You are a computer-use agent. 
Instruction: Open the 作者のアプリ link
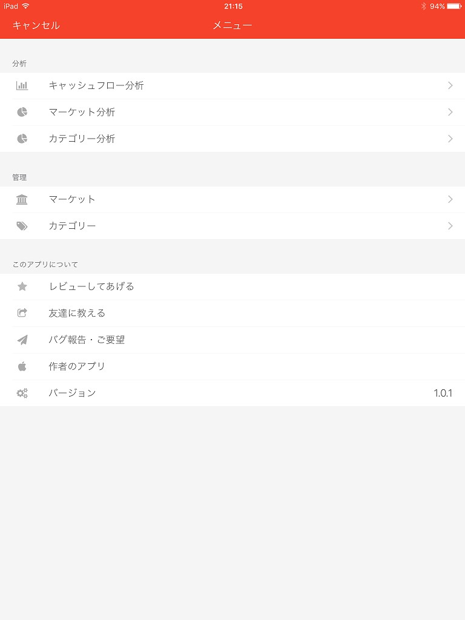point(77,366)
